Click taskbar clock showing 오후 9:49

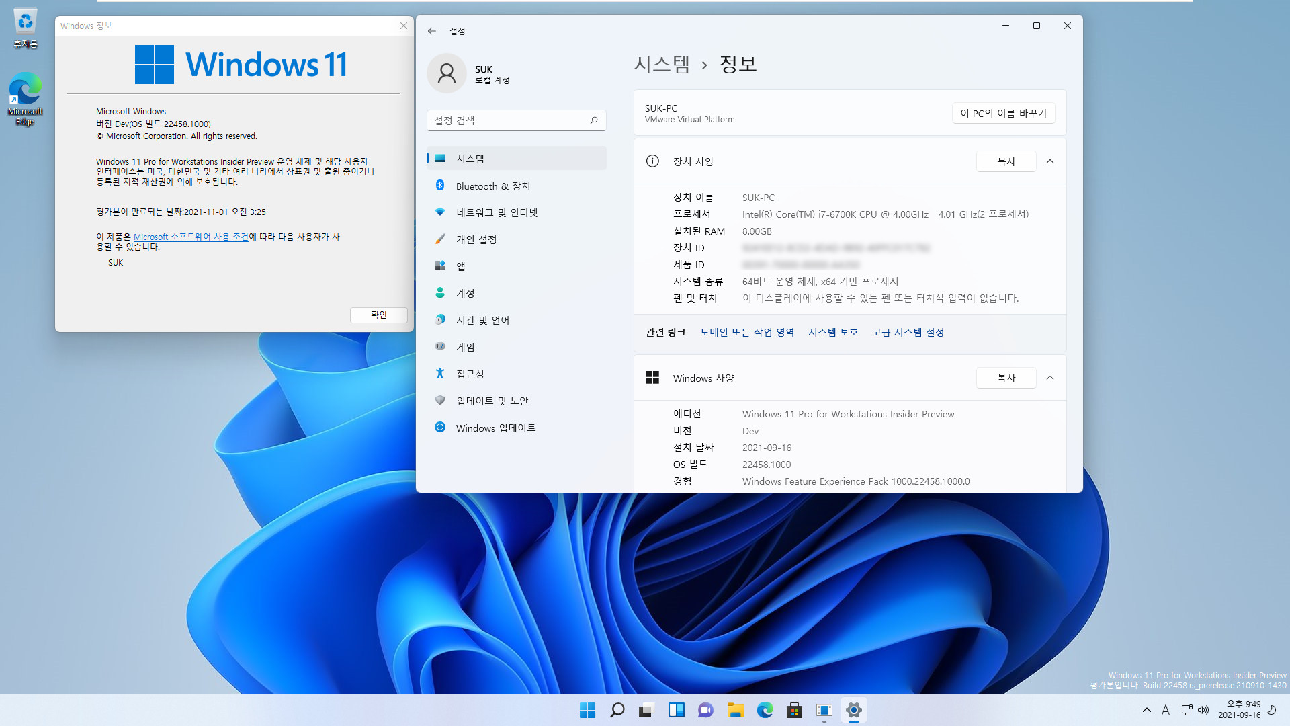coord(1240,710)
